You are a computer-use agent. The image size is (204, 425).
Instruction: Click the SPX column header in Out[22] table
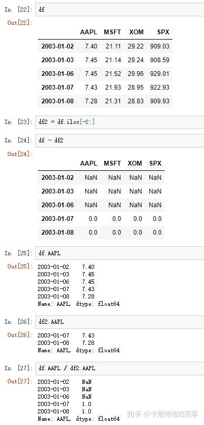tap(163, 32)
